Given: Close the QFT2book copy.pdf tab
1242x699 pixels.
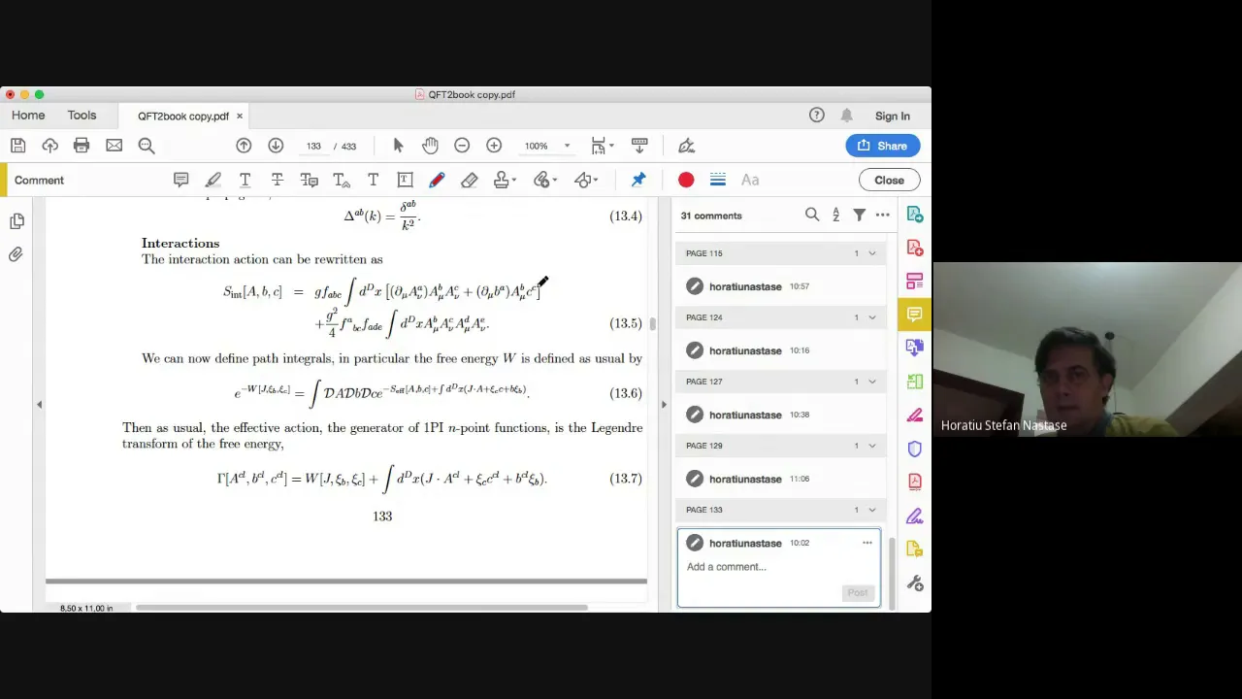Looking at the screenshot, I should tap(240, 116).
